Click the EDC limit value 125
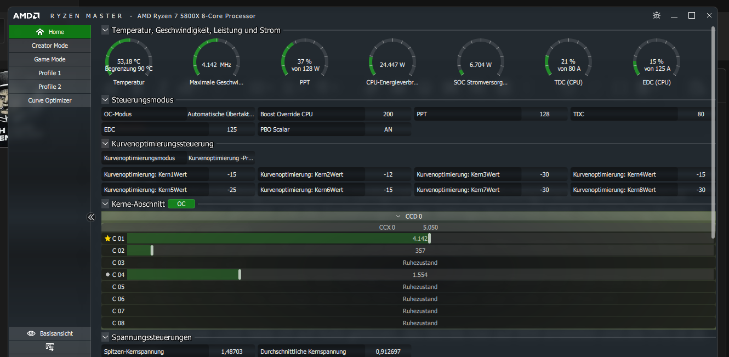 [x=232, y=129]
